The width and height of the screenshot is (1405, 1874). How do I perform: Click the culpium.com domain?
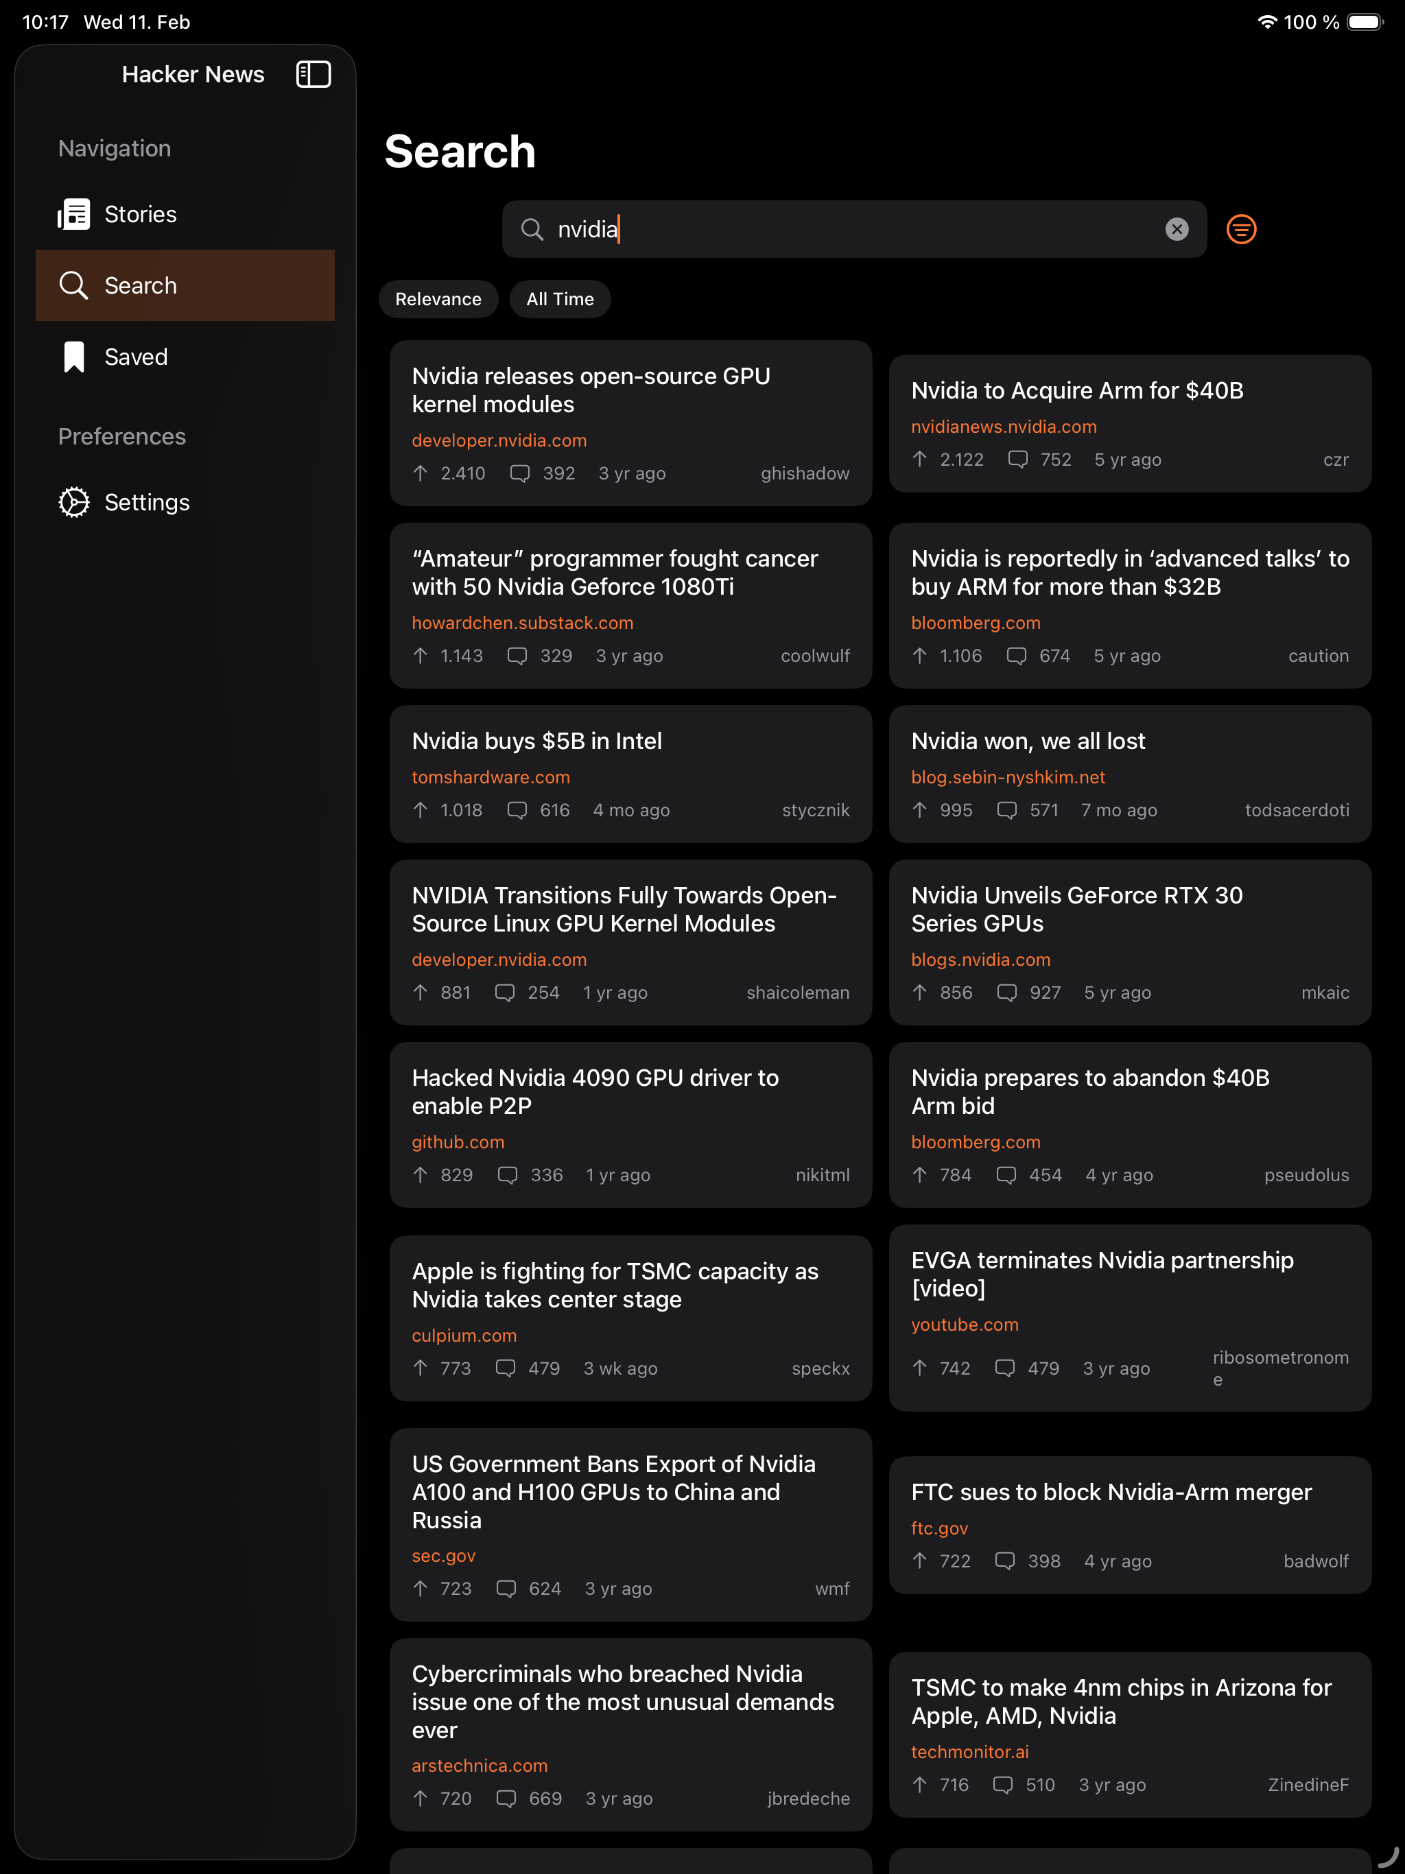(x=464, y=1335)
